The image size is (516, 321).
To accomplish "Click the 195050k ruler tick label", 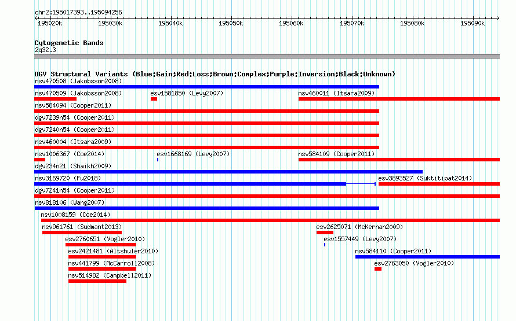I will point(231,23).
